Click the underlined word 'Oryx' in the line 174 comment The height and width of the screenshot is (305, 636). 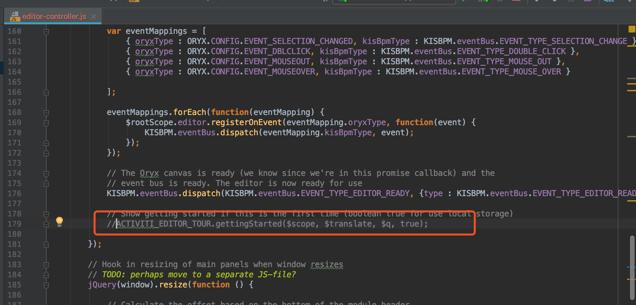(149, 173)
